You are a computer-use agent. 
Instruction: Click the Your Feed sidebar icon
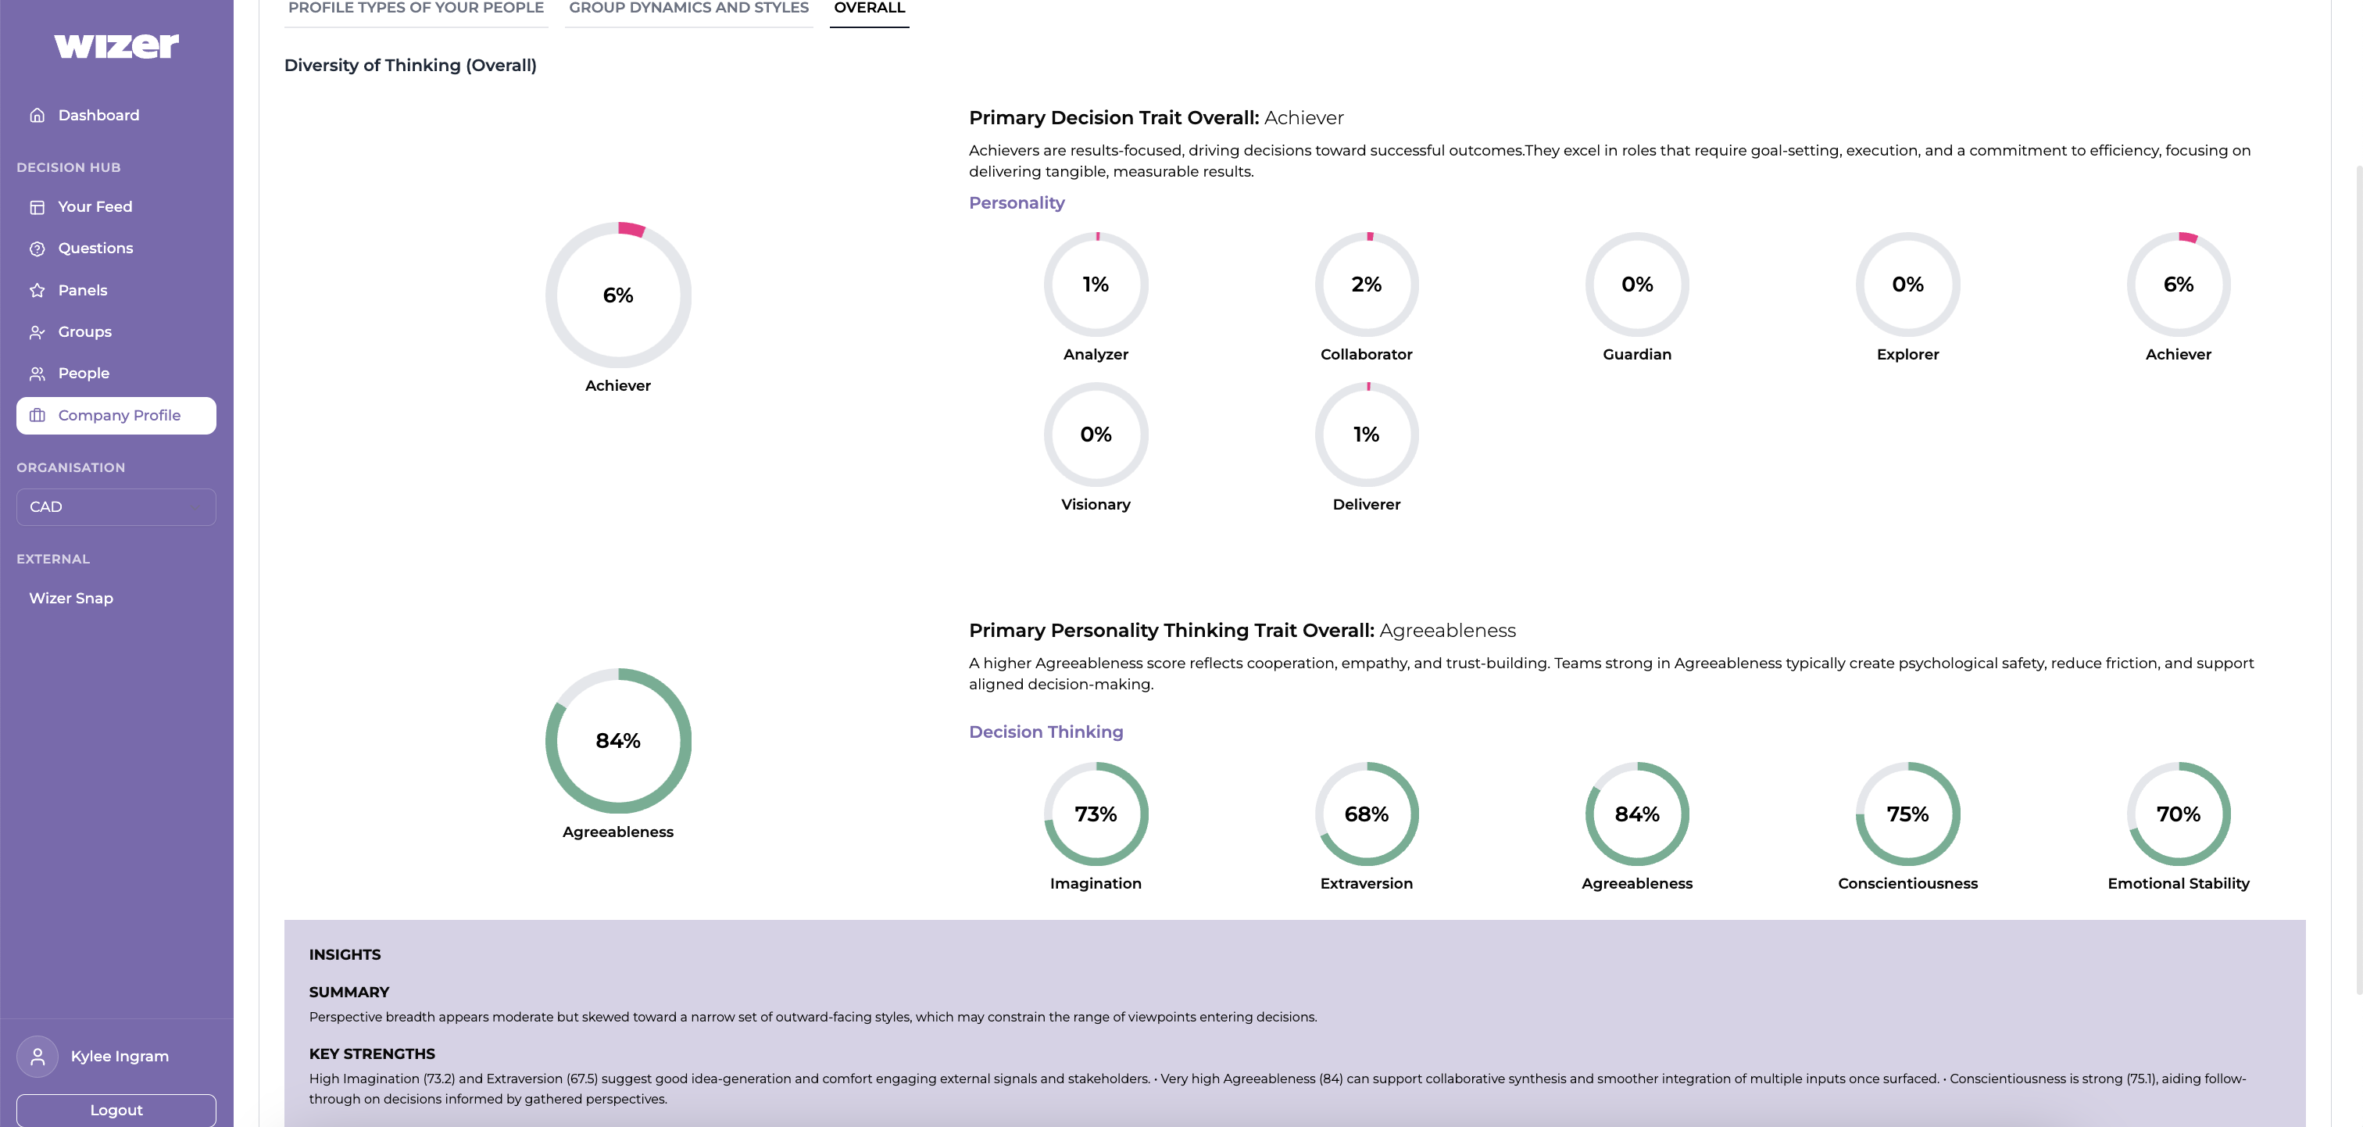click(x=37, y=207)
